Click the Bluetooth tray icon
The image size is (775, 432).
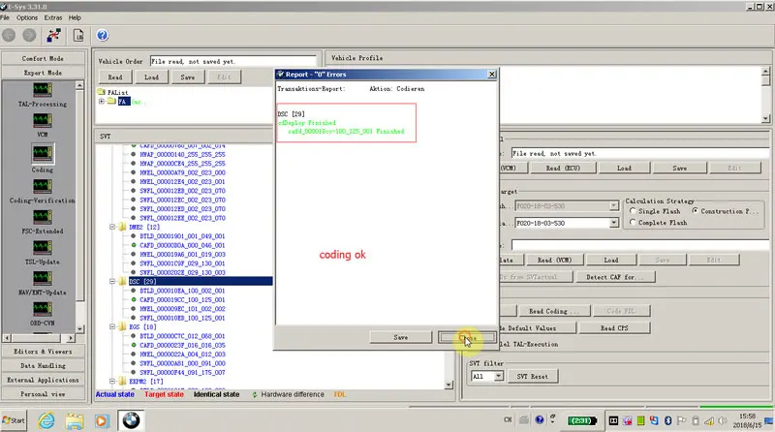pyautogui.click(x=667, y=420)
